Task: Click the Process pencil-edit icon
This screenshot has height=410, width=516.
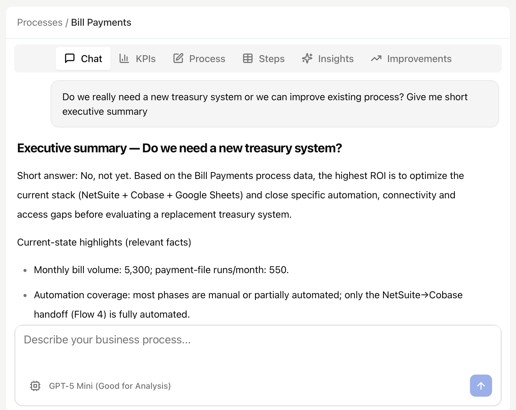Action: 178,58
